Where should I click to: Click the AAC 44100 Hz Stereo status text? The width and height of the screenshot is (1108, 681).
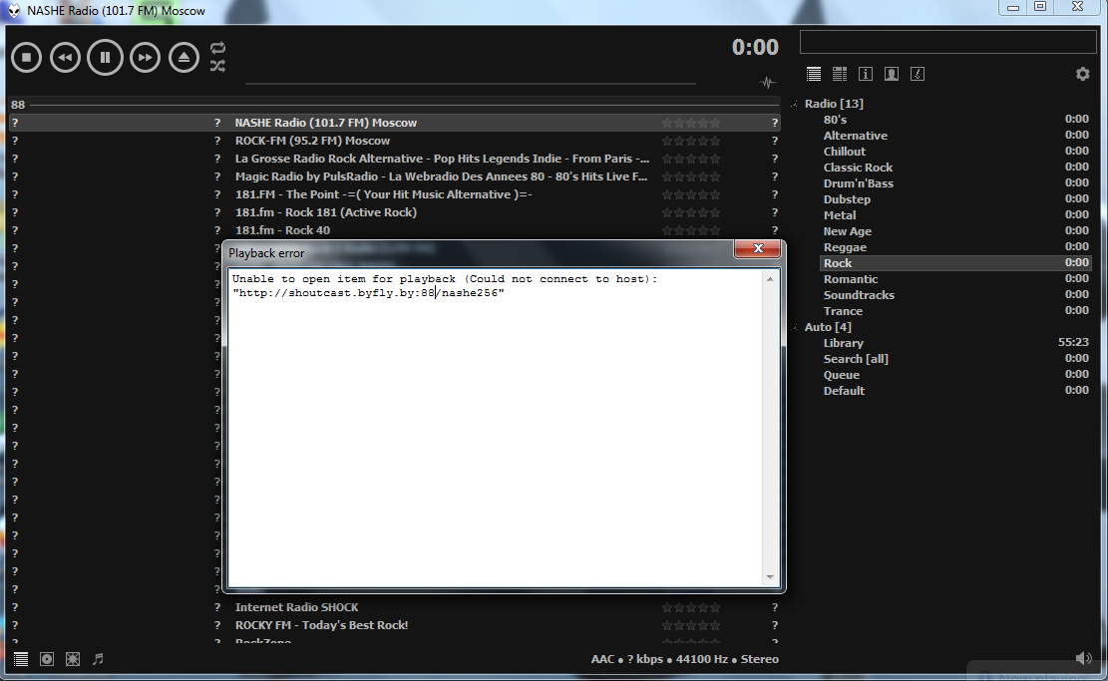685,659
